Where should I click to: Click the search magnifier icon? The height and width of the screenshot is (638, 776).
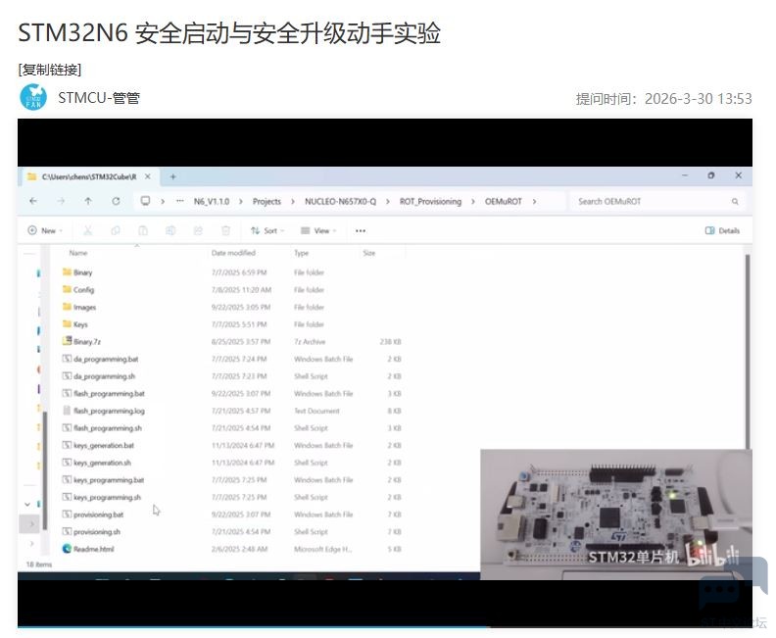735,202
